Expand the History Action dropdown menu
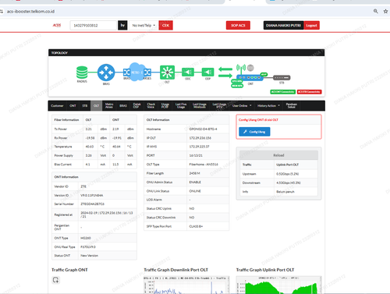Image resolution: width=390 pixels, height=294 pixels. (x=268, y=106)
